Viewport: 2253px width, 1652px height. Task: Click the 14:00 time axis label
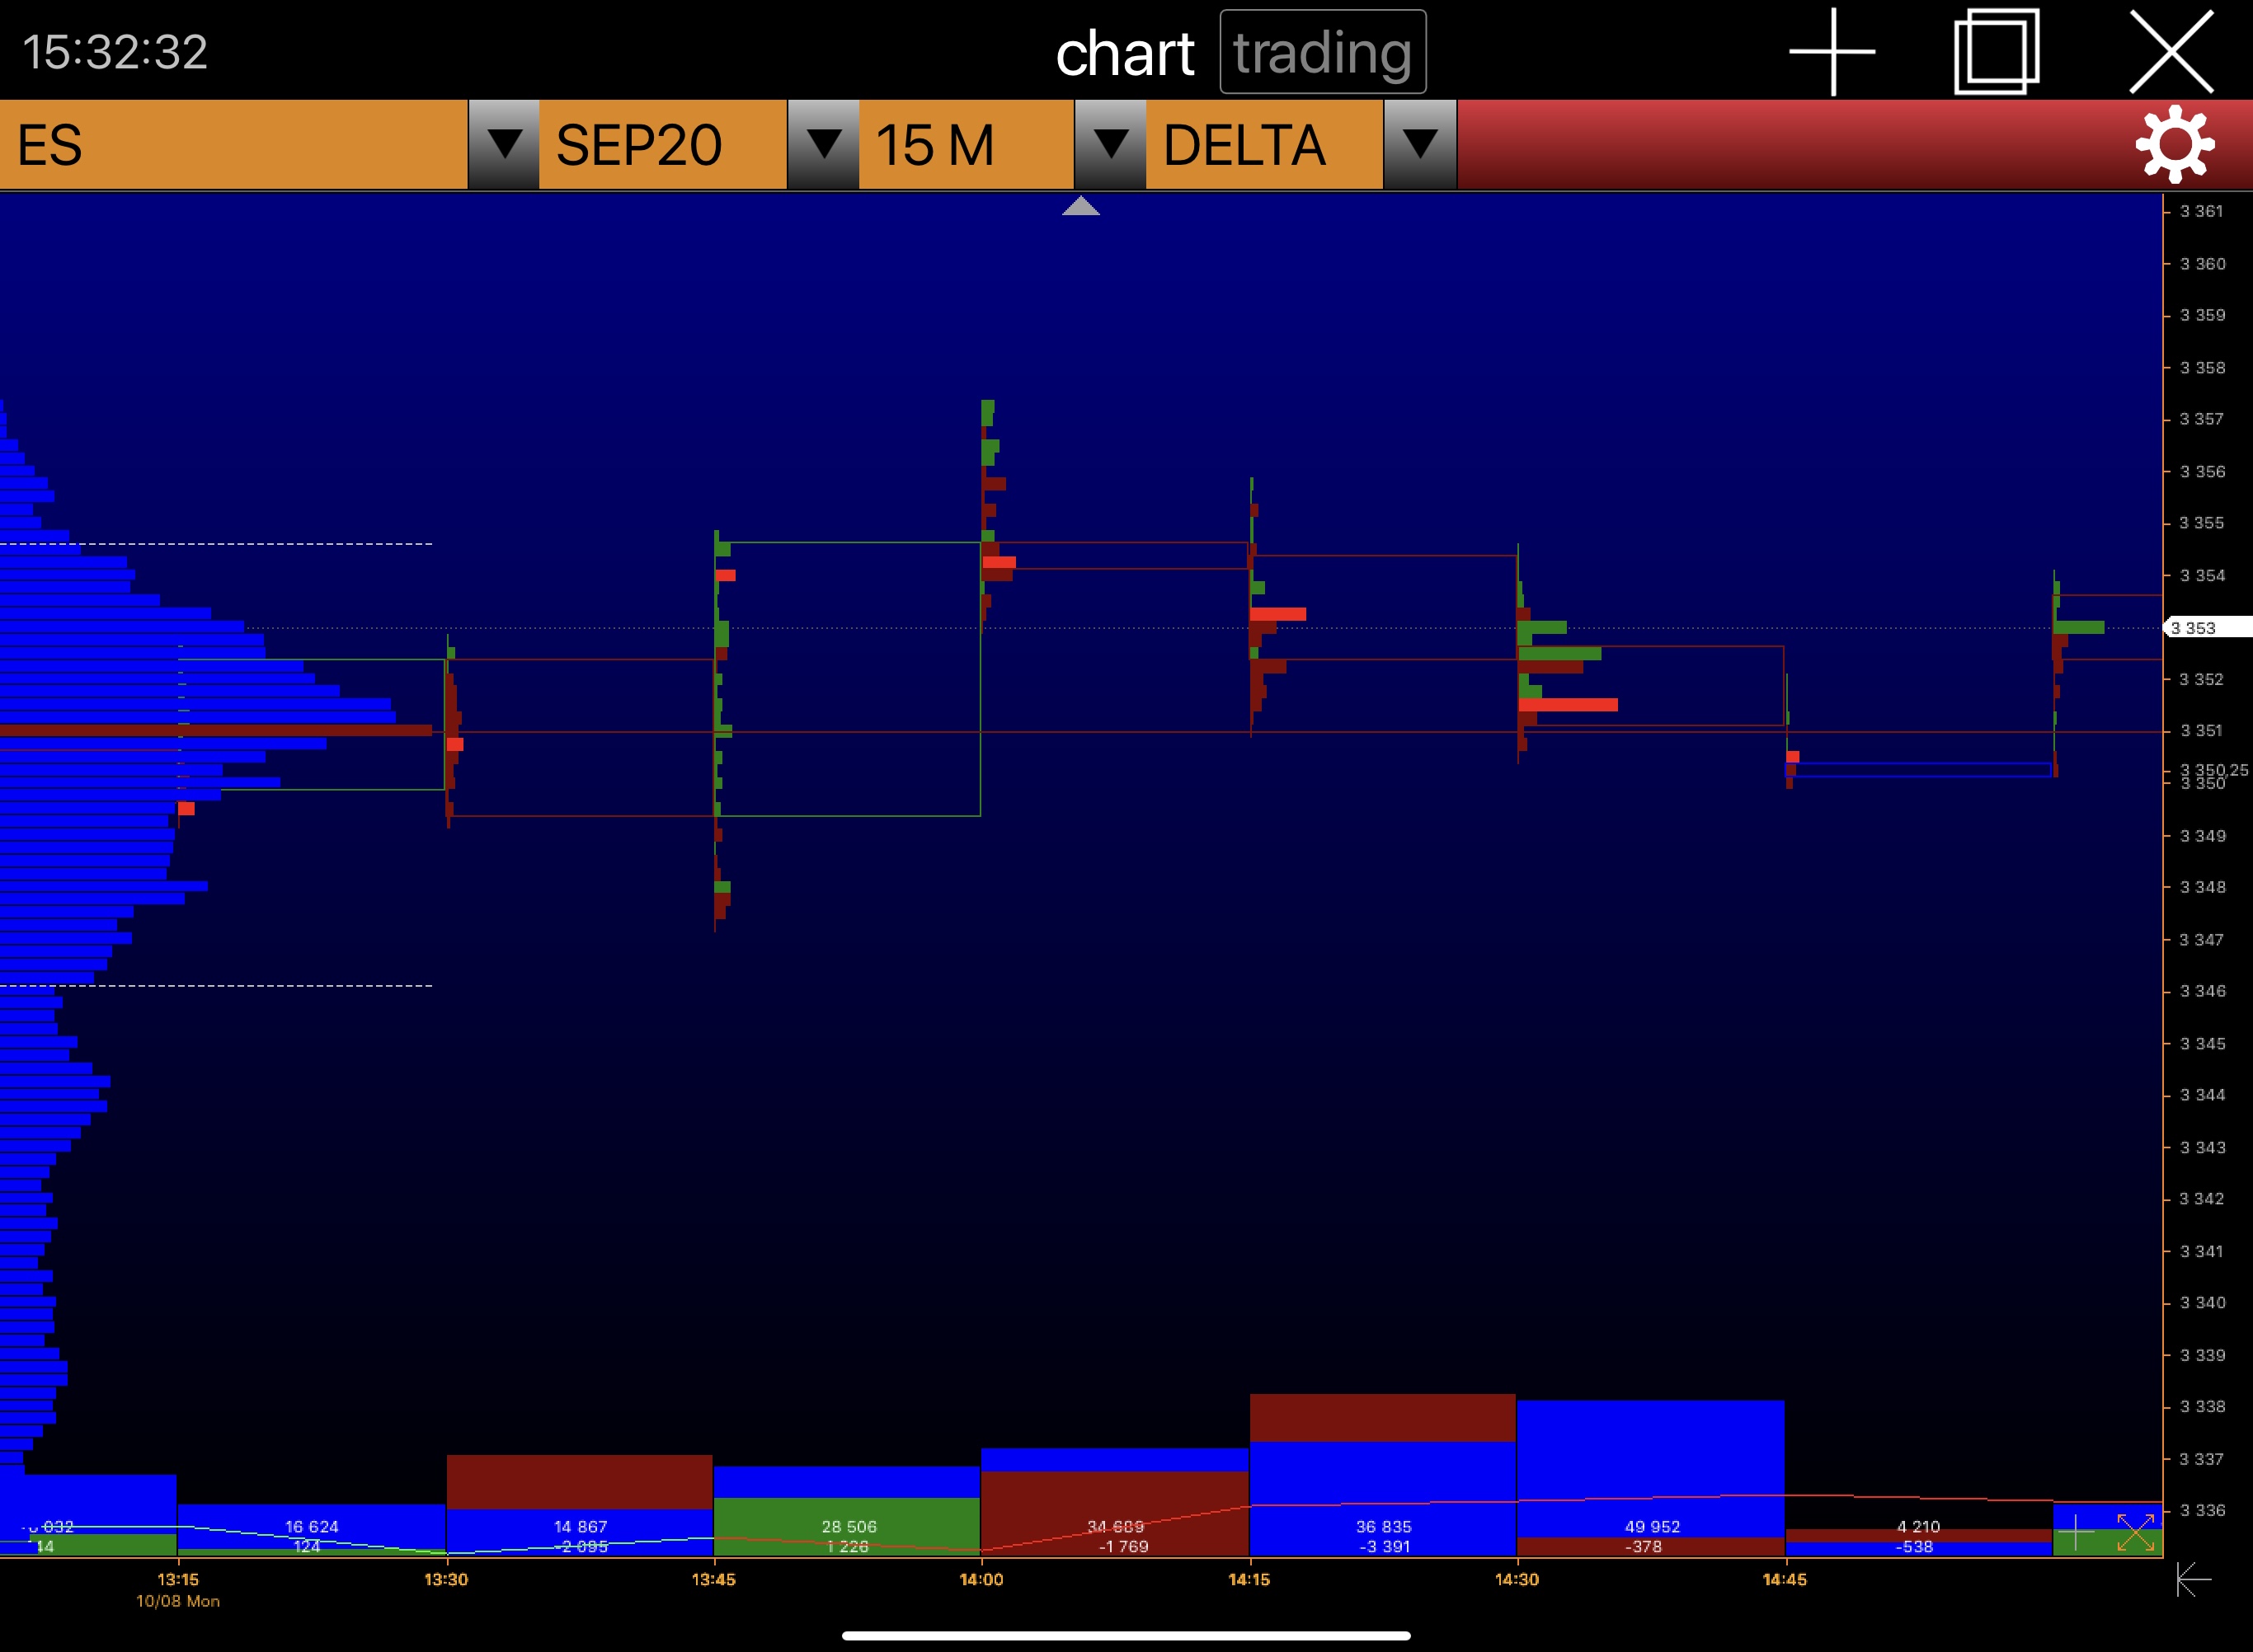click(981, 1579)
